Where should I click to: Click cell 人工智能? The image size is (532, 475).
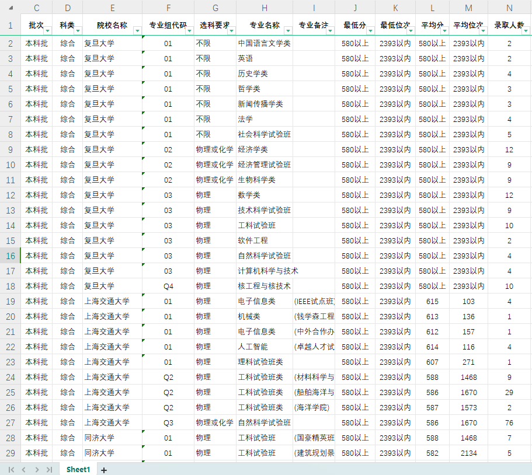pos(265,347)
